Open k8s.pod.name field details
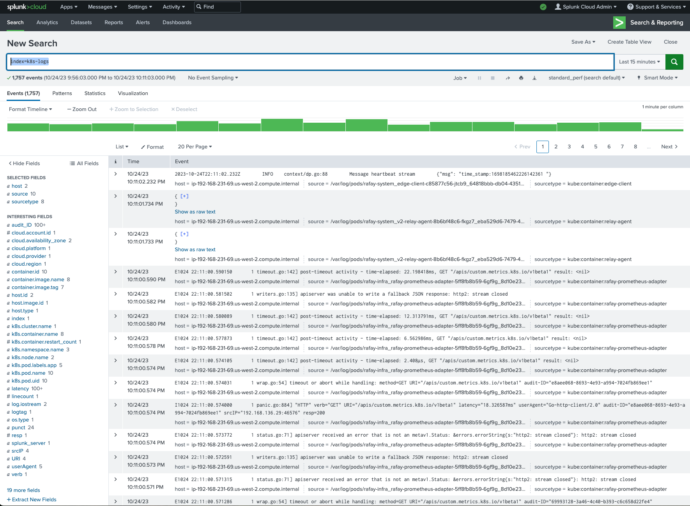690x506 pixels. (28, 373)
